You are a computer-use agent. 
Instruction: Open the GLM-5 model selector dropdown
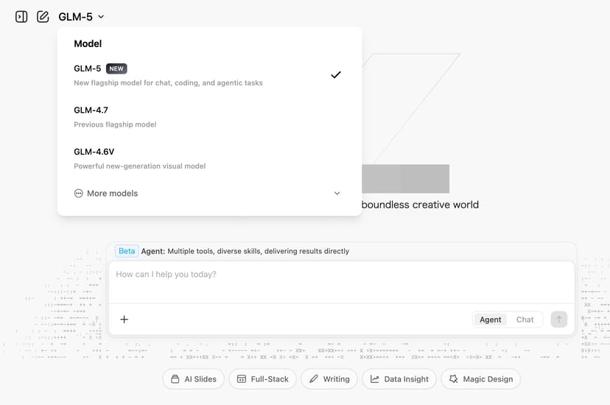tap(81, 17)
